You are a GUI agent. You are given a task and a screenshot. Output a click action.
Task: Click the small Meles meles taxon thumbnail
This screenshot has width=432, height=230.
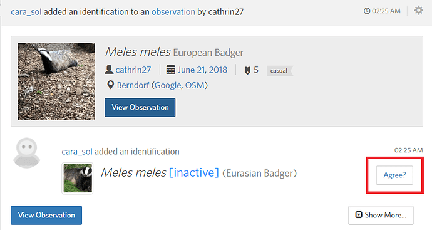78,179
